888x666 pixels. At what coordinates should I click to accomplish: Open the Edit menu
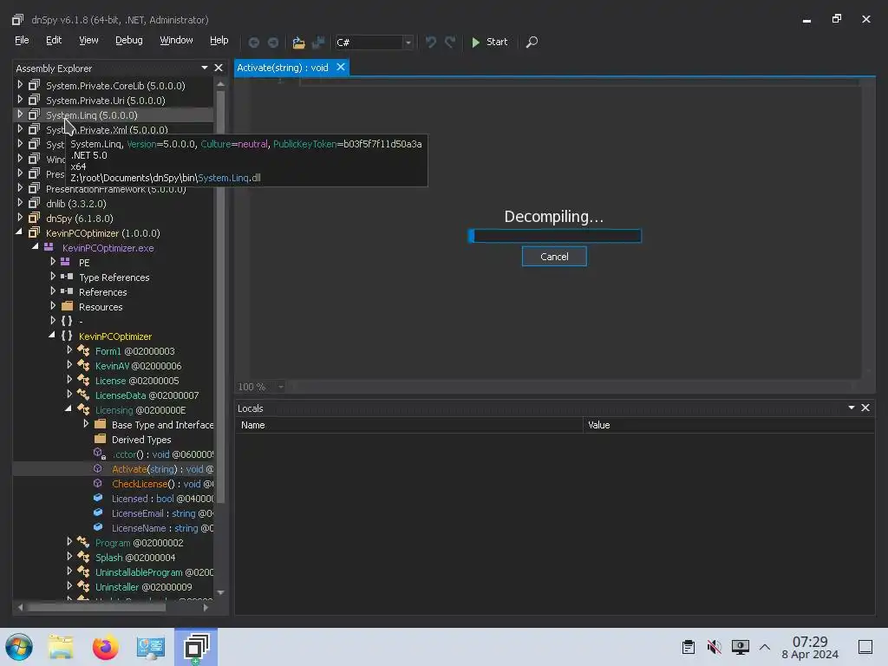click(54, 40)
